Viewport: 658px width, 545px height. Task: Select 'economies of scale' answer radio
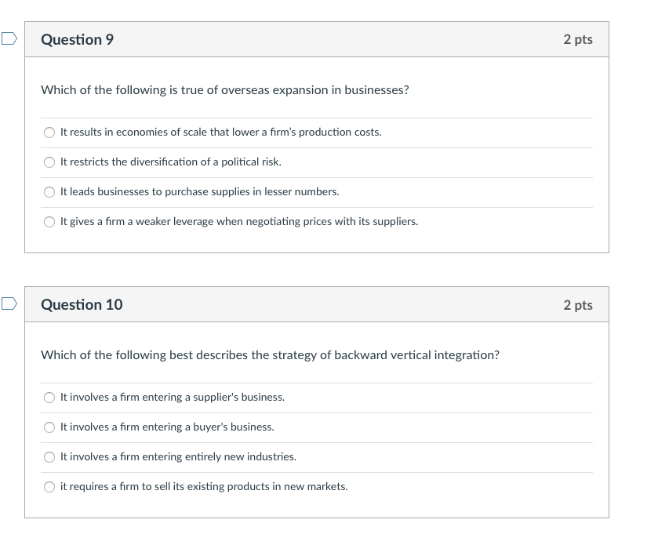(x=49, y=133)
